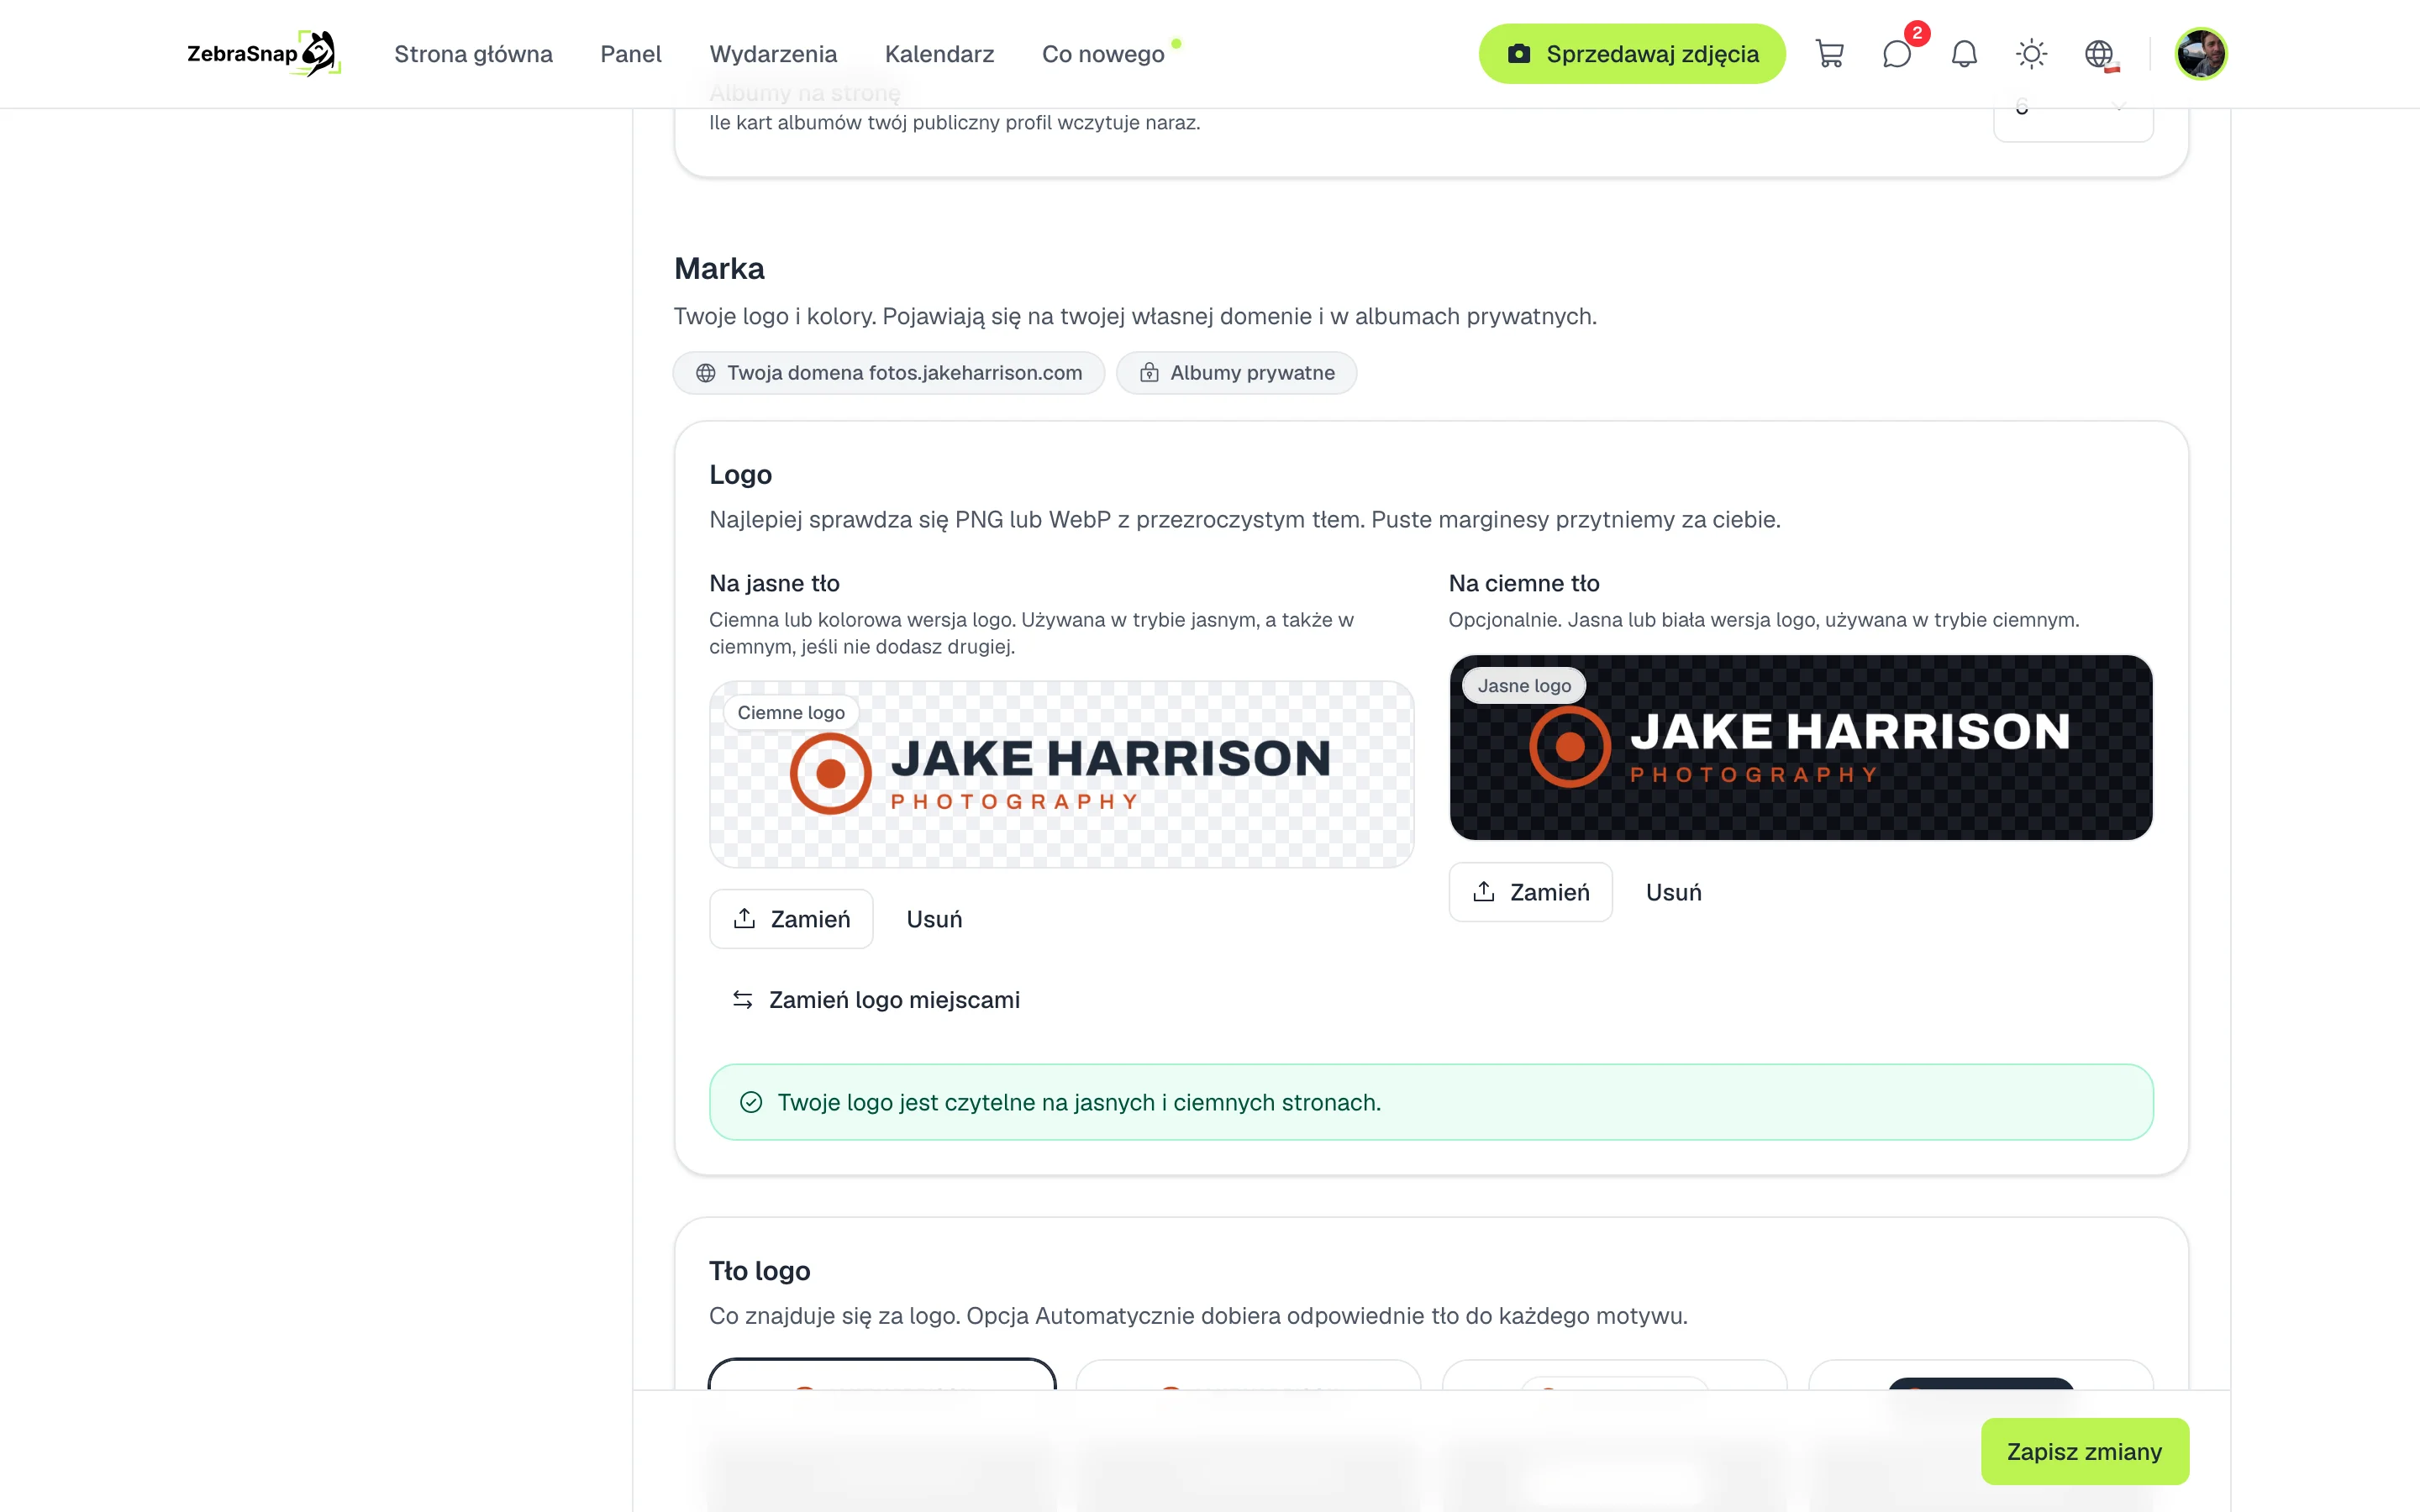Click the Jasne logo preview image
This screenshot has width=2420, height=1512.
coord(1800,747)
